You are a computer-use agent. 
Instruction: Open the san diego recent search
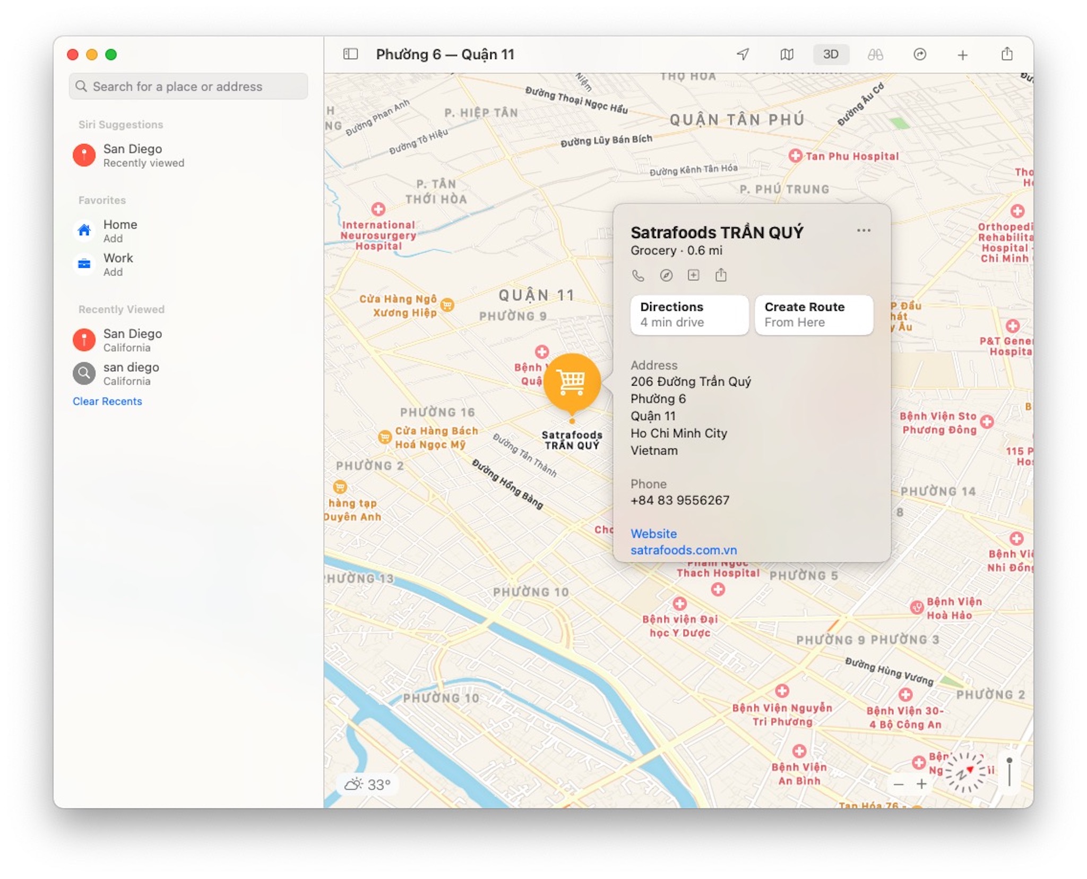188,373
